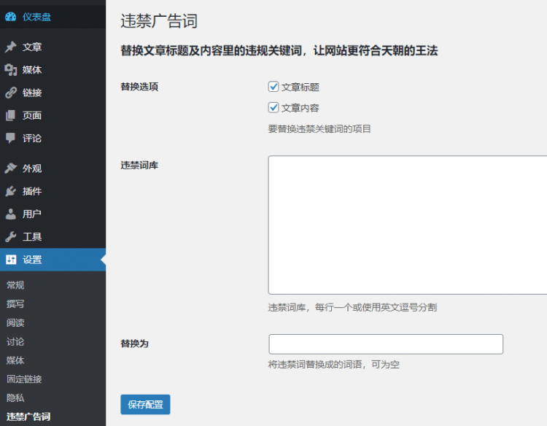
Task: Select 违禁广告词 in settings submenu
Action: (28, 417)
